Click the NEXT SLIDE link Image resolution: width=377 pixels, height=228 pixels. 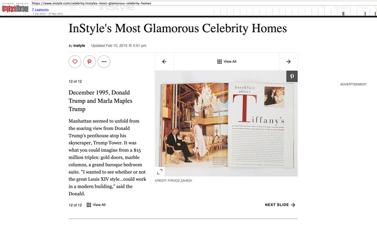pyautogui.click(x=280, y=205)
